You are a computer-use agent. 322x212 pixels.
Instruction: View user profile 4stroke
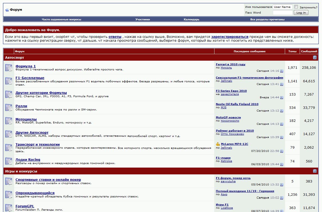(x=226, y=161)
